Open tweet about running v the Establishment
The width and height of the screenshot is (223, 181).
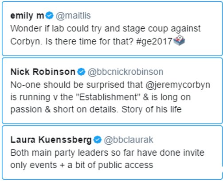(x=112, y=91)
